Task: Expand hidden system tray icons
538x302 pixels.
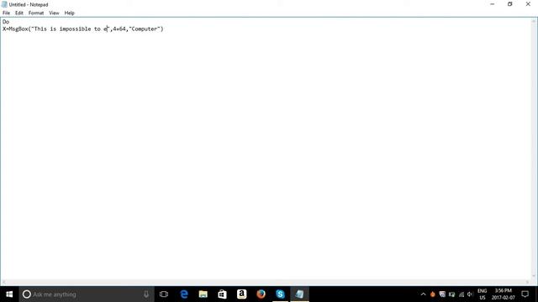Action: pos(423,294)
